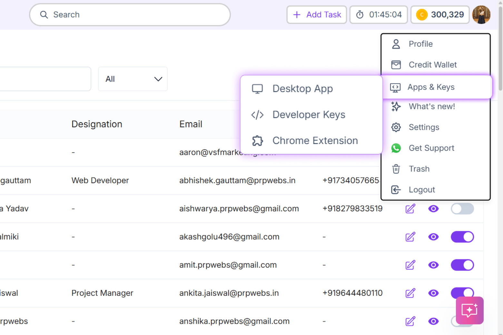Open Profile from the user menu
Screen dimensions: 503x335
pyautogui.click(x=436, y=44)
